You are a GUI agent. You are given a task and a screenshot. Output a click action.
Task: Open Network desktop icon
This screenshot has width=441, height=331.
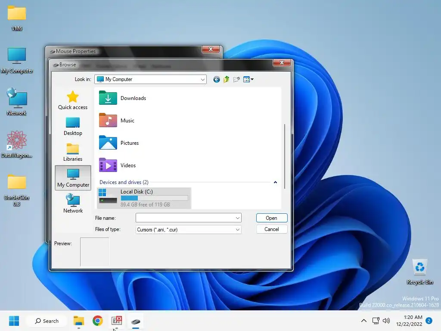pos(17,102)
